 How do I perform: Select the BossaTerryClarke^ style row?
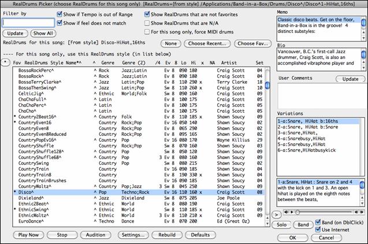pos(139,82)
